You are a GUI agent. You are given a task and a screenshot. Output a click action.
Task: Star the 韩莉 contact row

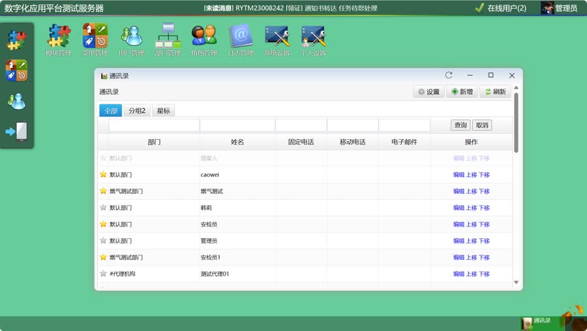click(103, 208)
